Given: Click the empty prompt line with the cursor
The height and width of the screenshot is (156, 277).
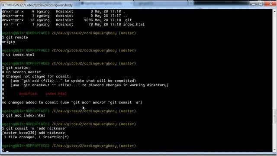Looking at the screenshot, I should (5, 150).
